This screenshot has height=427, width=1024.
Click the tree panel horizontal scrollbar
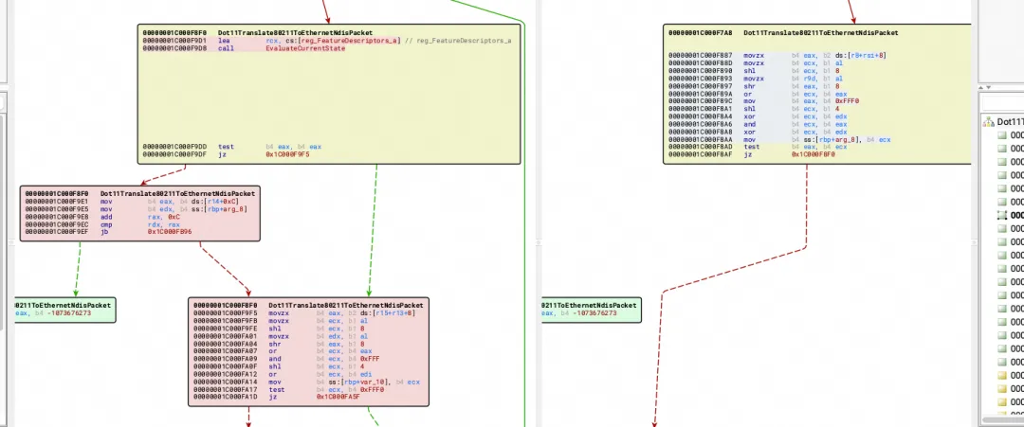click(x=1003, y=419)
